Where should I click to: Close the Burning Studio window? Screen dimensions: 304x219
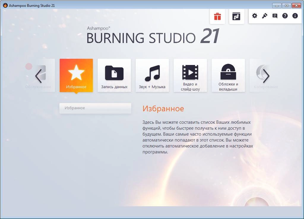[296, 6]
